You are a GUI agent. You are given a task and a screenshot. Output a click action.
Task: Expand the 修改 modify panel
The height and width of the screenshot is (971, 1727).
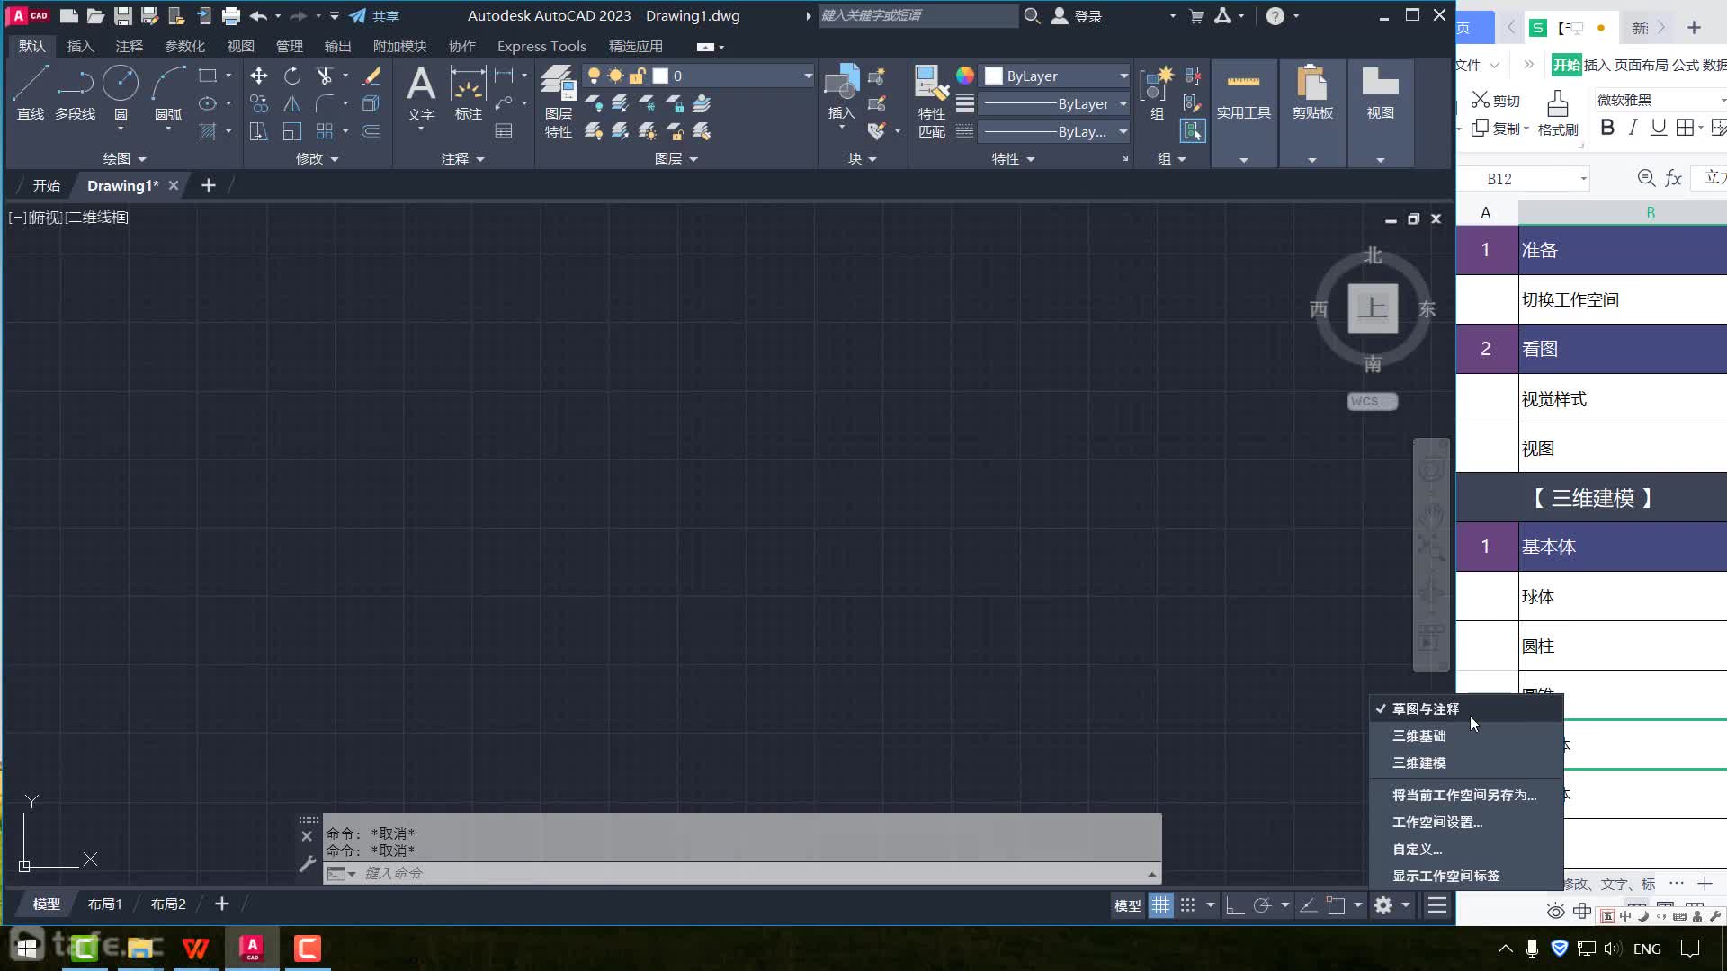point(317,158)
